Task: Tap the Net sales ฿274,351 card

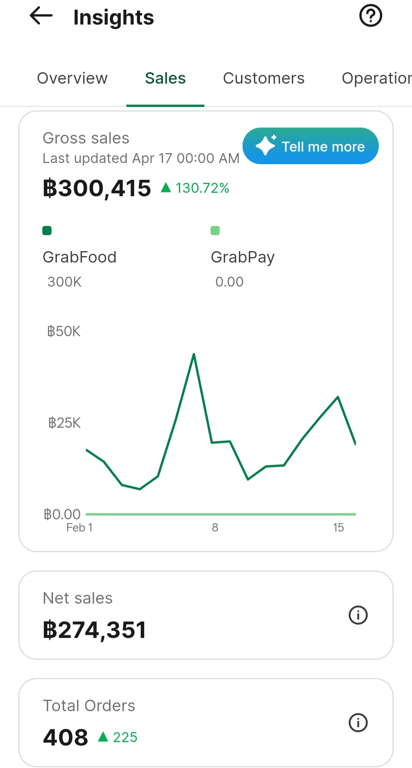Action: coord(206,615)
